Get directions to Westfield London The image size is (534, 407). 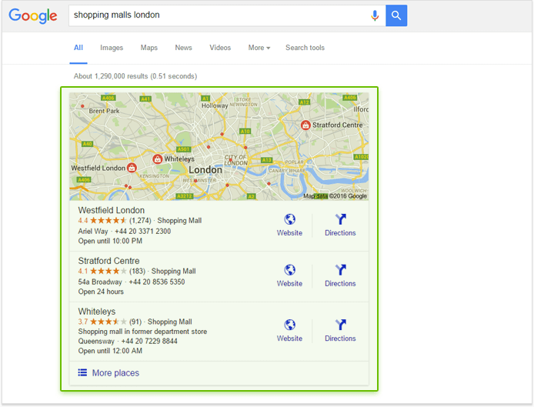pos(340,219)
